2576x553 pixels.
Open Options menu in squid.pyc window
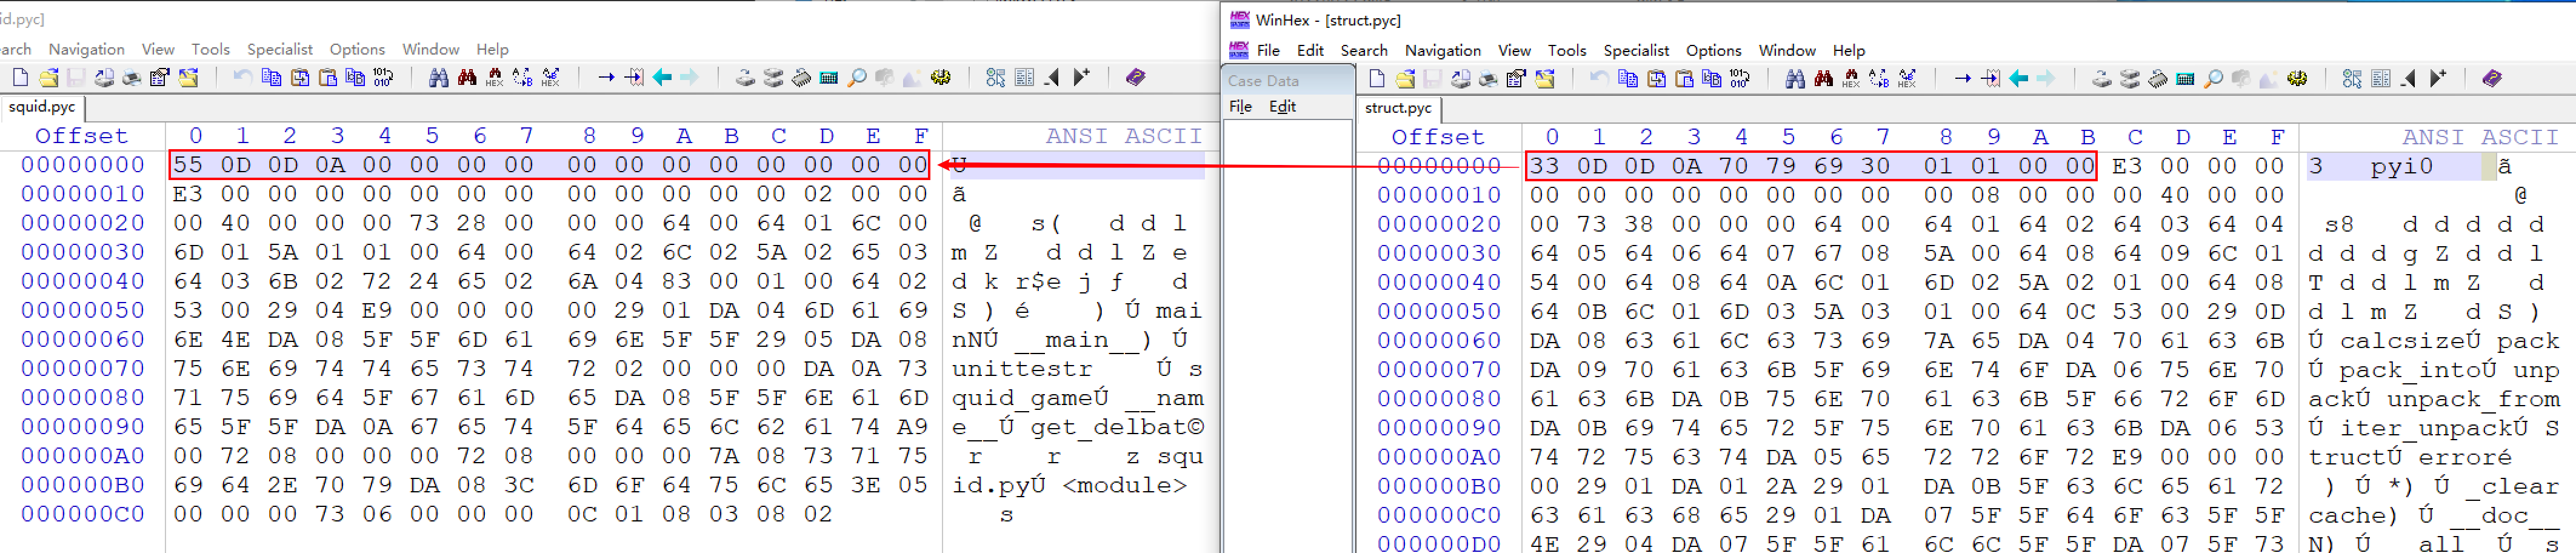pyautogui.click(x=357, y=49)
